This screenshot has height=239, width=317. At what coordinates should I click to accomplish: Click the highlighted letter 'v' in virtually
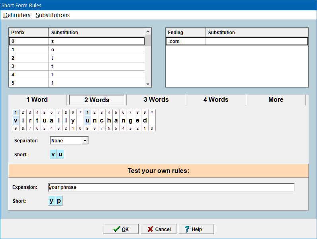16,120
